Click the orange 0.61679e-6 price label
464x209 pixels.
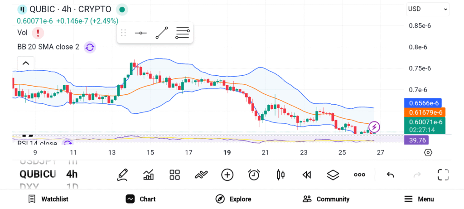tap(424, 112)
